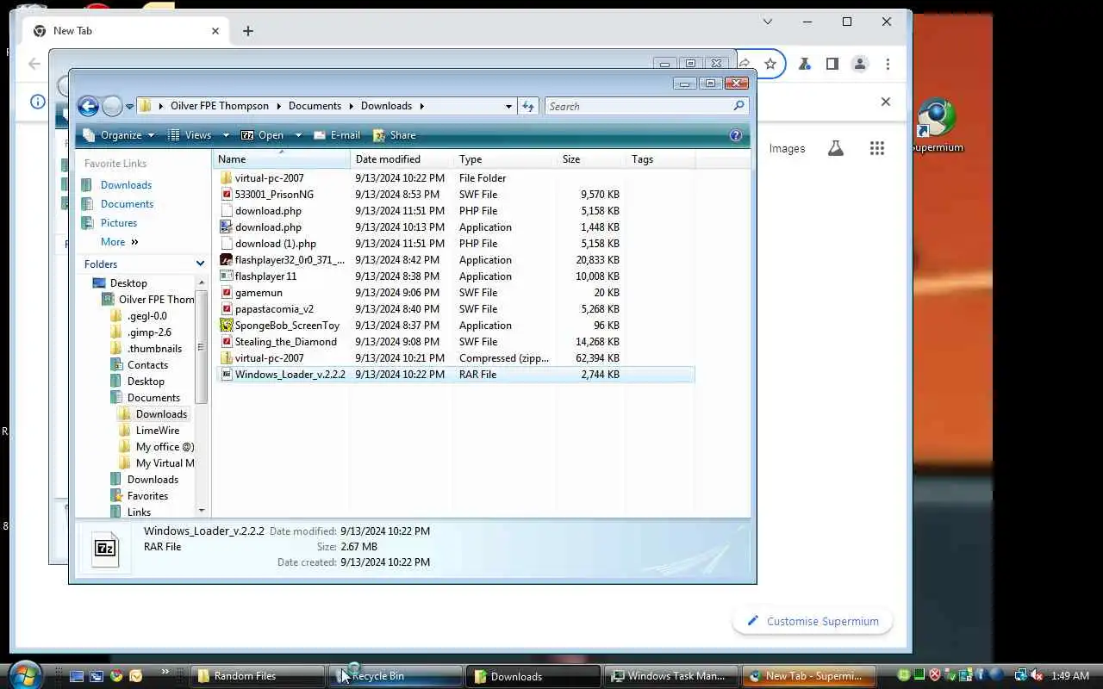This screenshot has height=689, width=1103.
Task: Open the browser tab search chevron
Action: click(768, 22)
